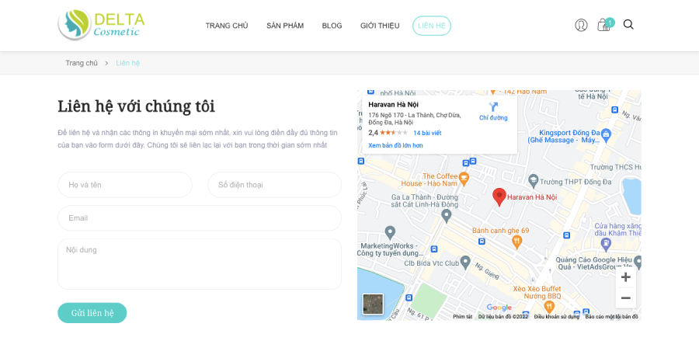Click the red Haravan Hà Nội map pin
Viewport: 699px width, 341px height.
(x=499, y=197)
